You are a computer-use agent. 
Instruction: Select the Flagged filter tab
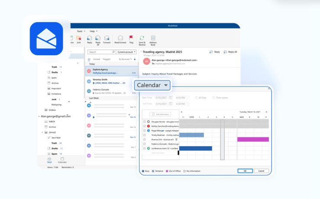[107, 59]
